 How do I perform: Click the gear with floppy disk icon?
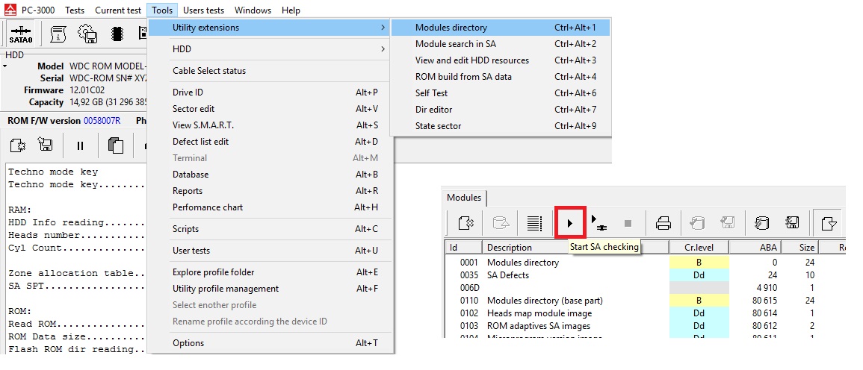pos(87,34)
